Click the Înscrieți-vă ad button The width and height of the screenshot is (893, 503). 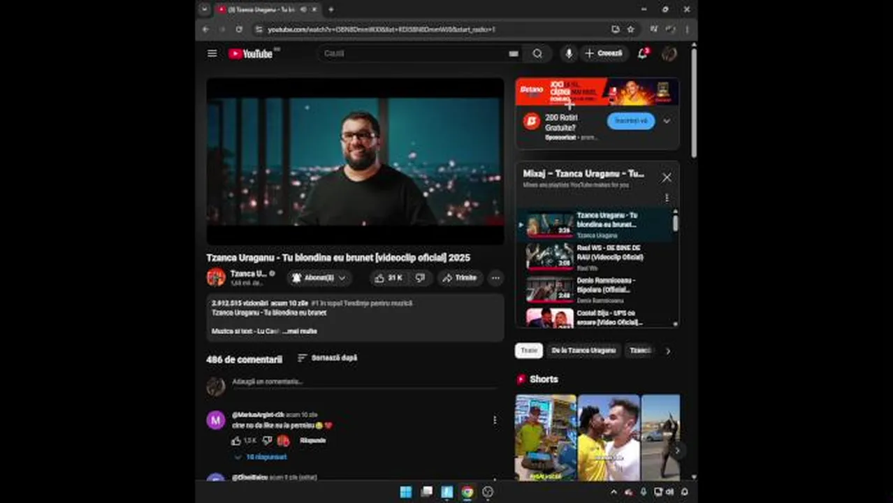click(x=631, y=121)
